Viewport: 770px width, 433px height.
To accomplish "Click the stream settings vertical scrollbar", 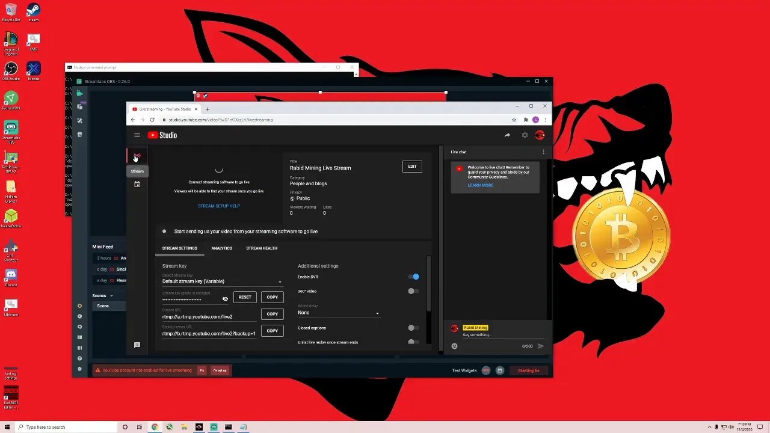I will coord(429,283).
